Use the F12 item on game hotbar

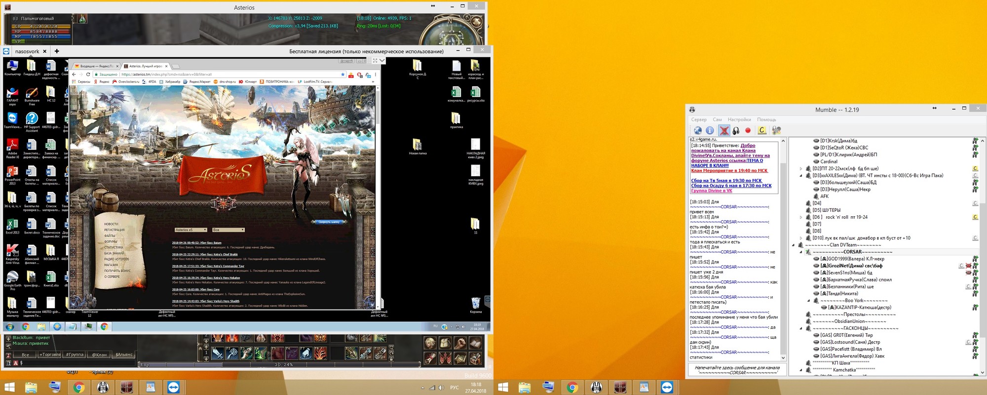click(x=380, y=353)
